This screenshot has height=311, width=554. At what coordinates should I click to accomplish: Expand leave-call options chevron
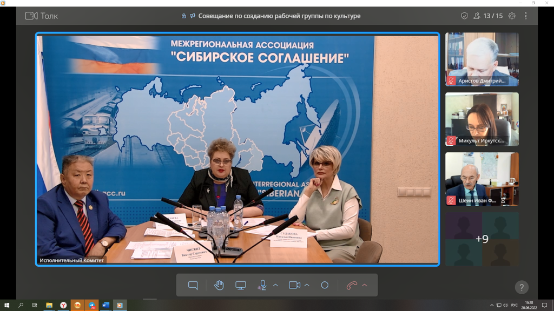coord(365,285)
